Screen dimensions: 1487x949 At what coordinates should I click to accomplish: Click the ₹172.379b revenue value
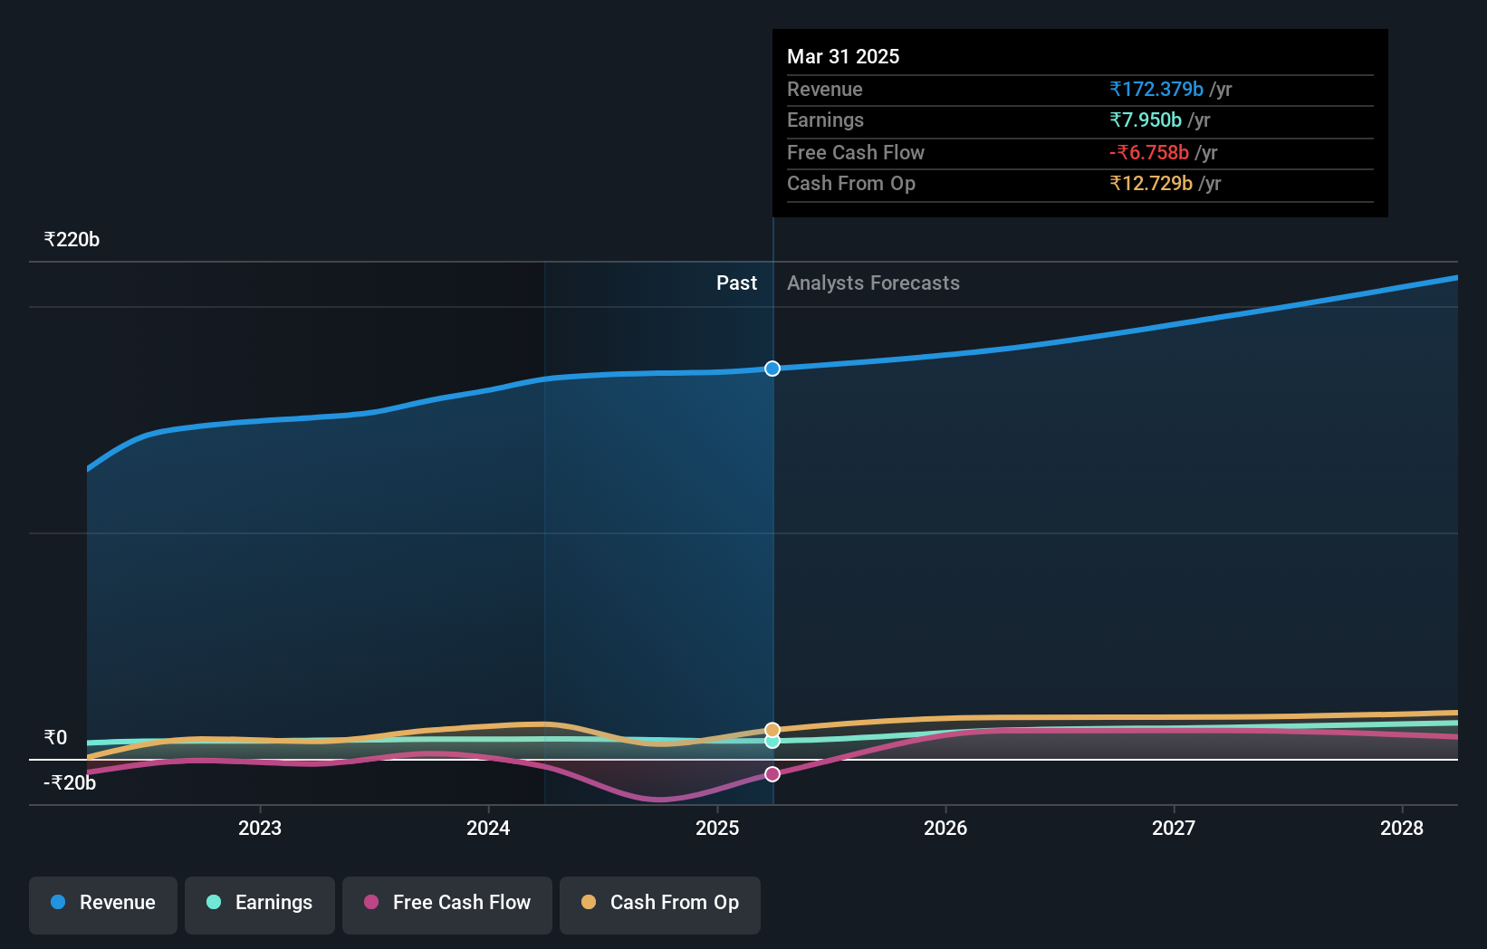tap(1156, 89)
